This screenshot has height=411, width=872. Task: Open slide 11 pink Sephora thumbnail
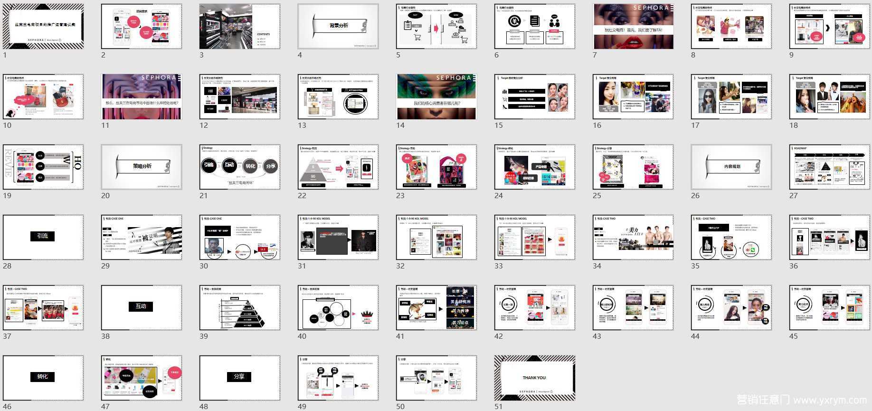(x=142, y=96)
